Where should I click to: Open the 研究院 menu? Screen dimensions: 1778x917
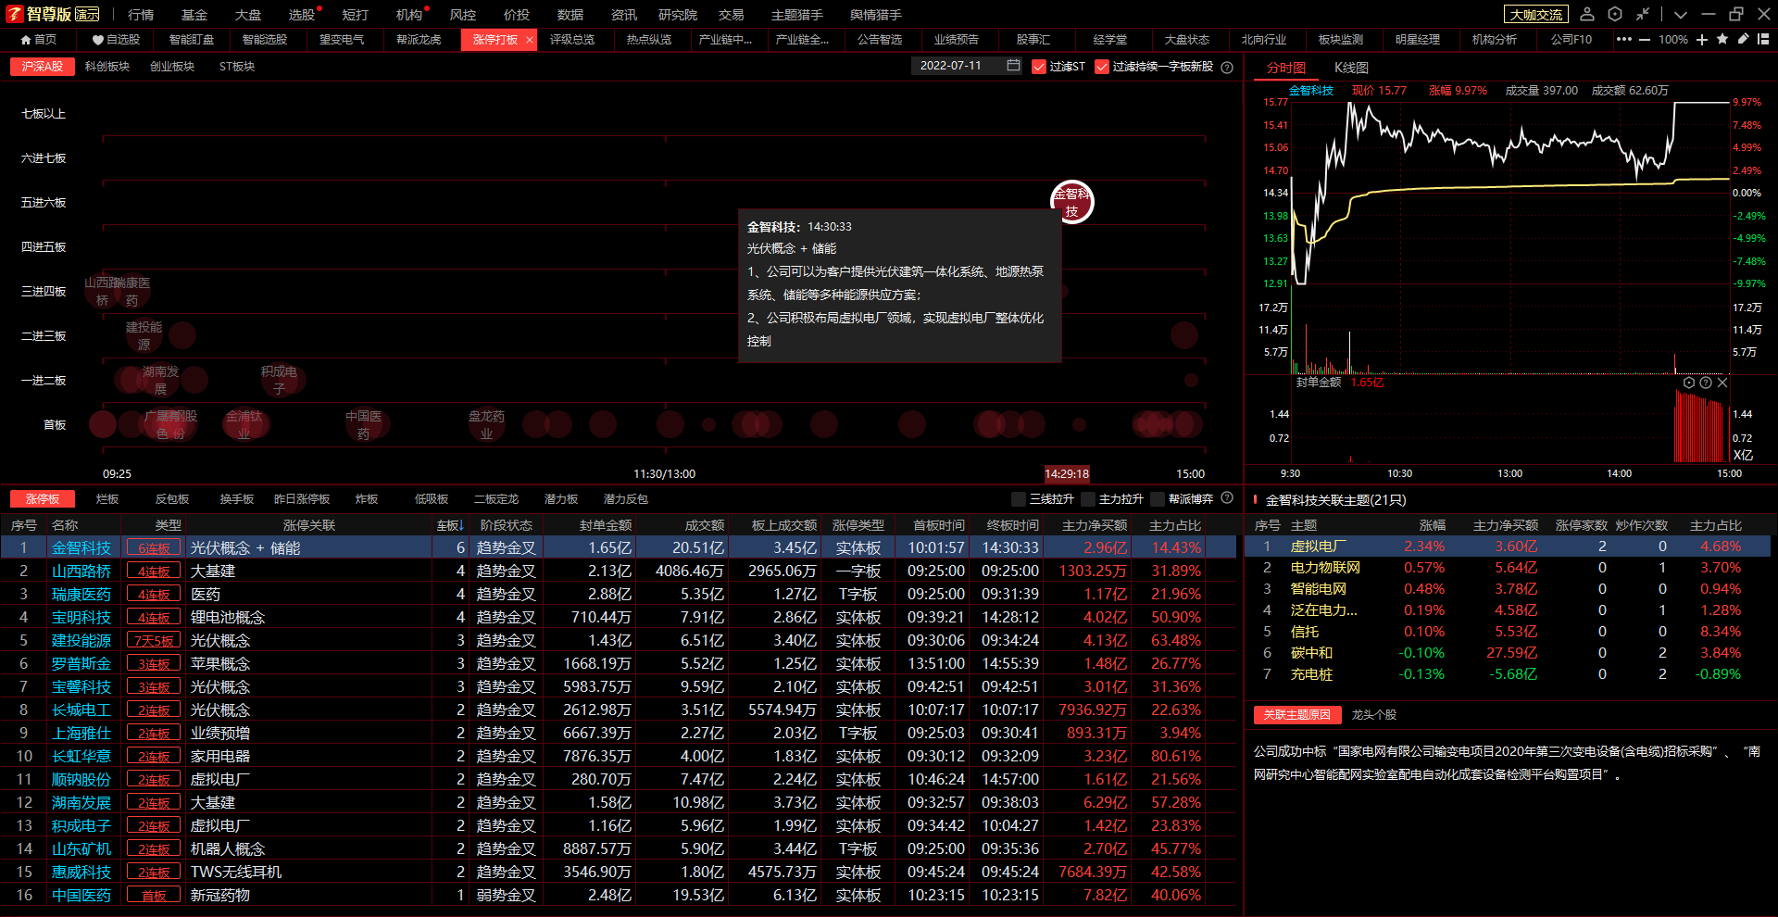(x=678, y=15)
